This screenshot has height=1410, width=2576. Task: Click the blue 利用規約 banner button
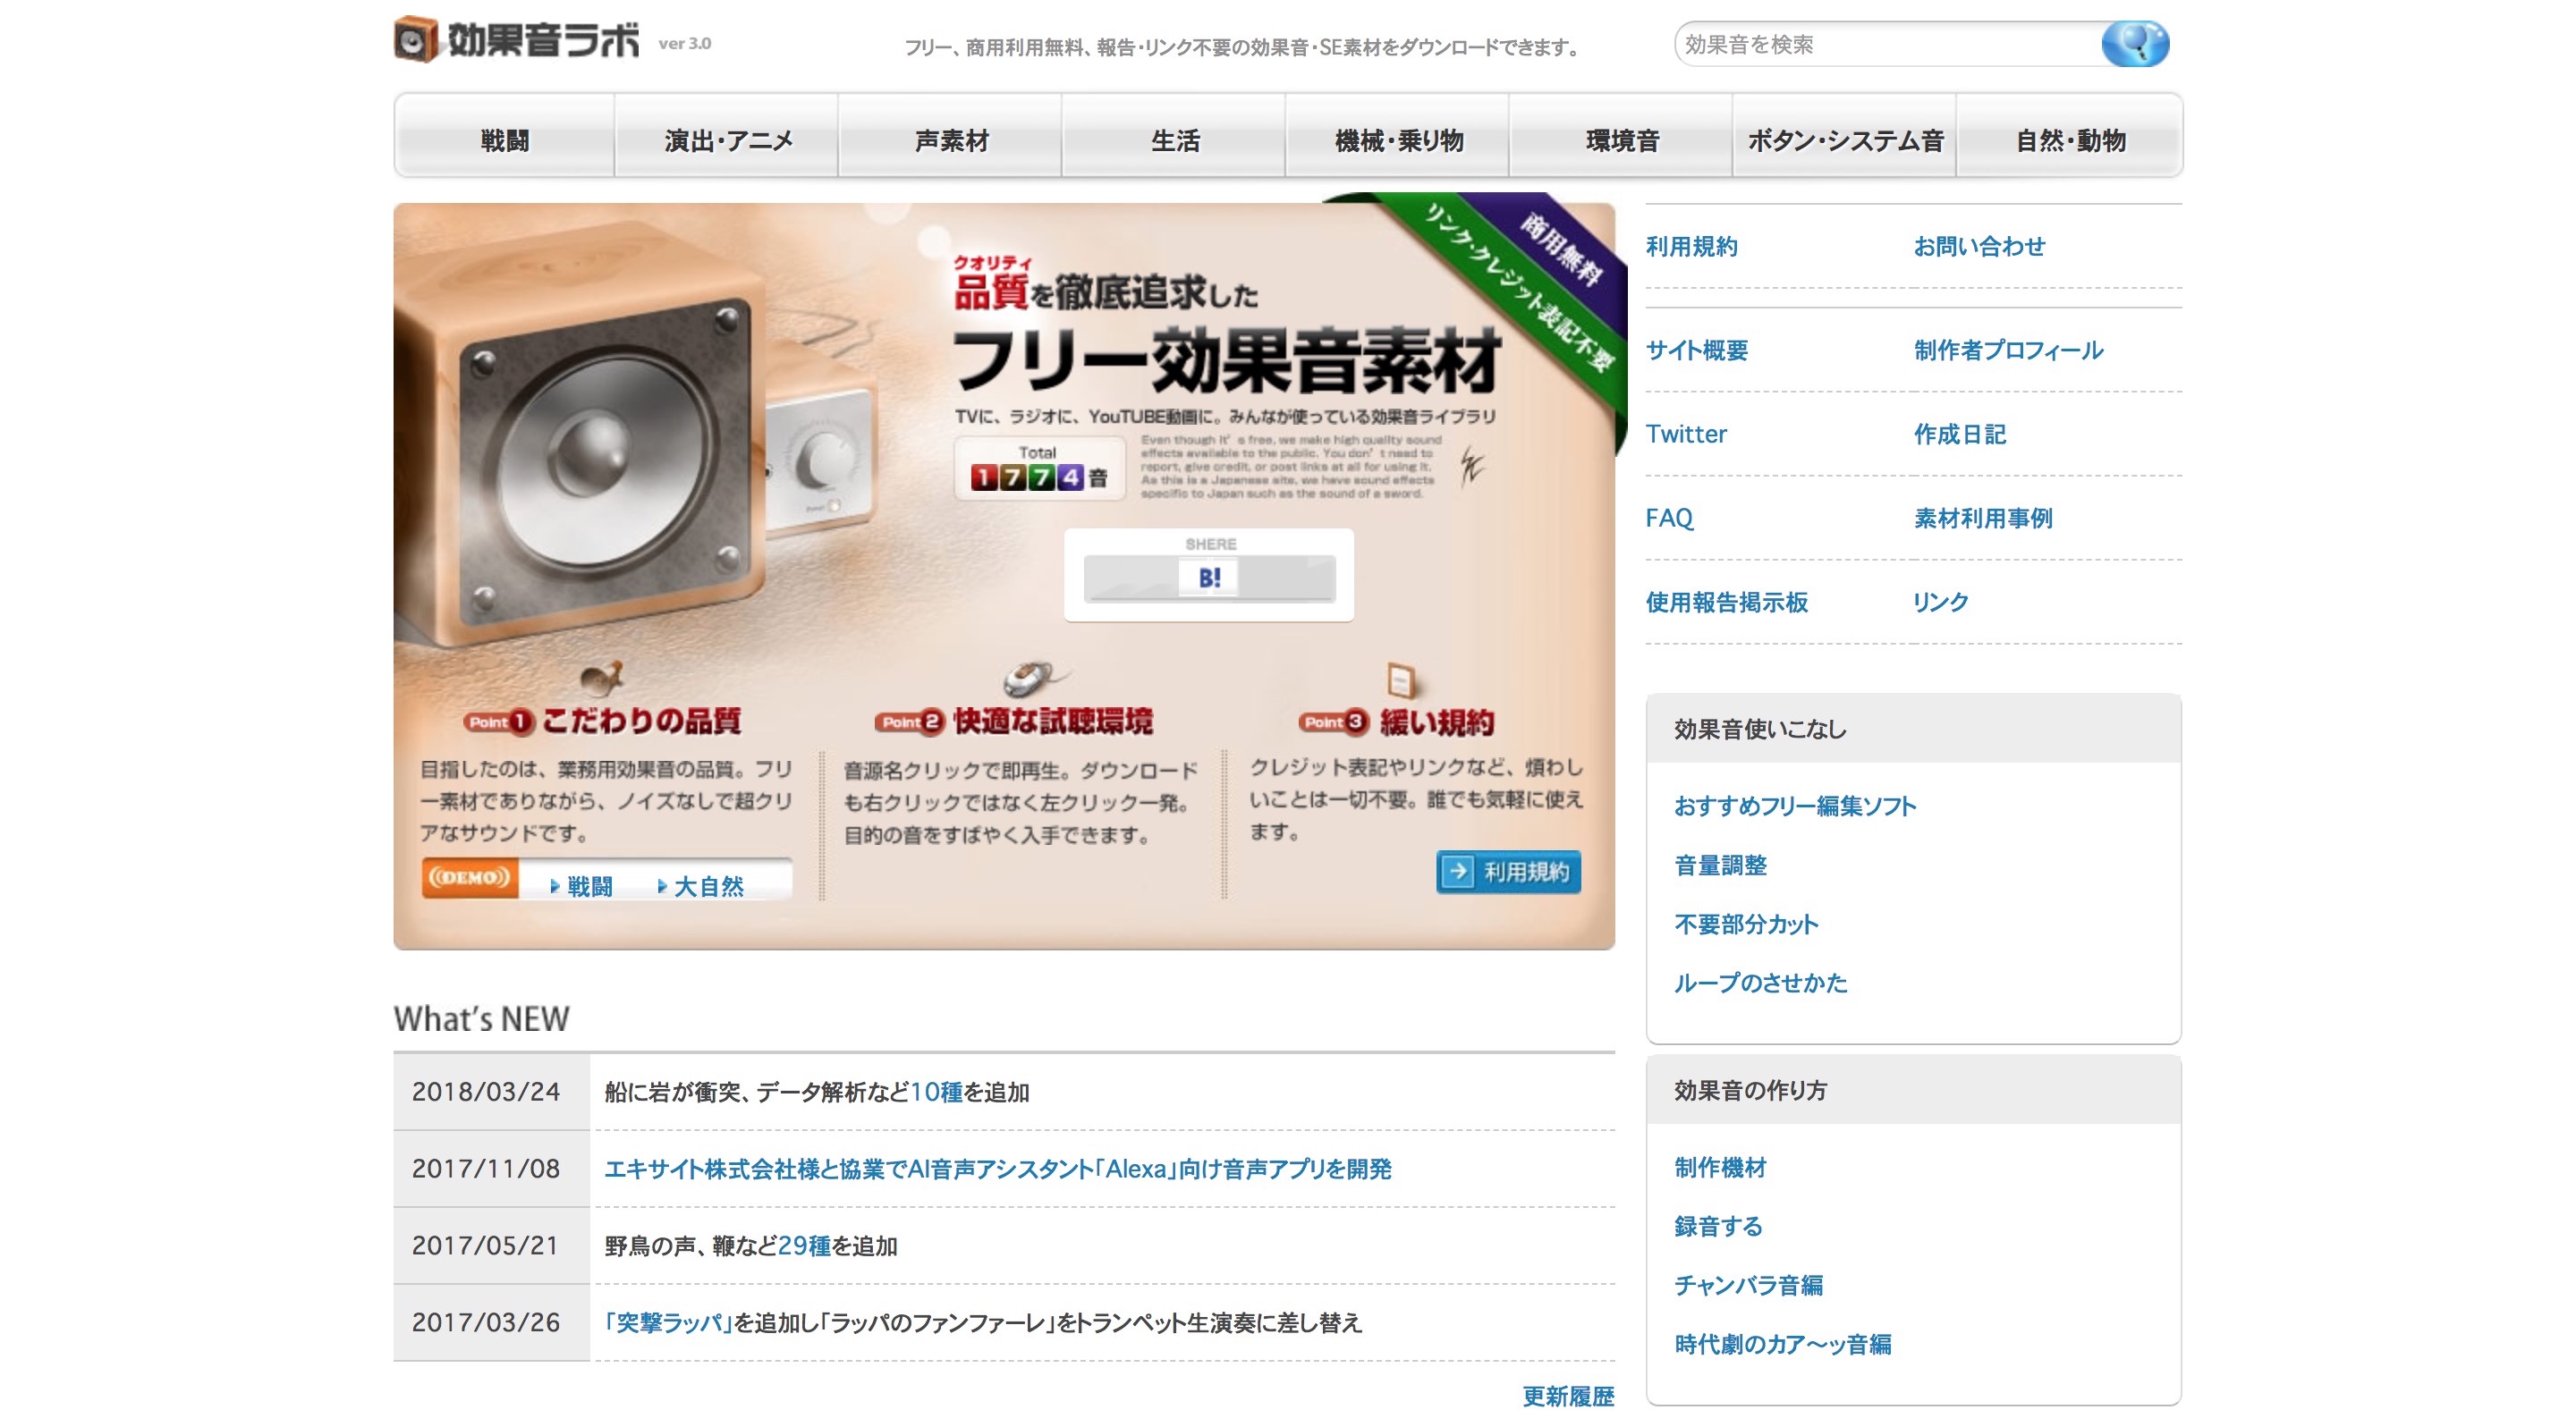click(1508, 872)
